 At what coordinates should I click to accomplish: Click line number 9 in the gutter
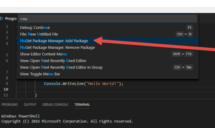tap(7, 83)
